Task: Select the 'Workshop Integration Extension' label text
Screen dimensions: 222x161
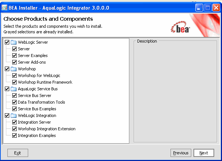Action: click(47, 129)
